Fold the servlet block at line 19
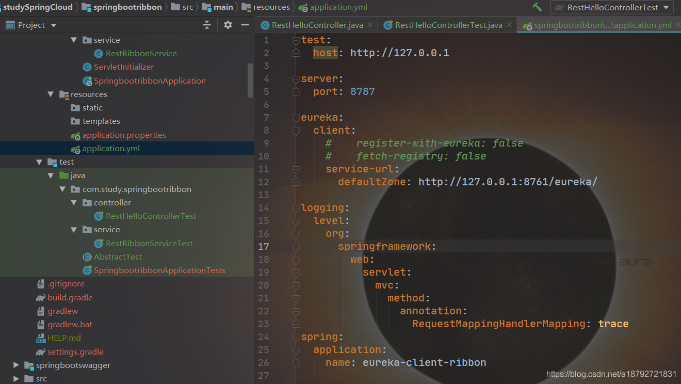681x384 pixels. (296, 272)
